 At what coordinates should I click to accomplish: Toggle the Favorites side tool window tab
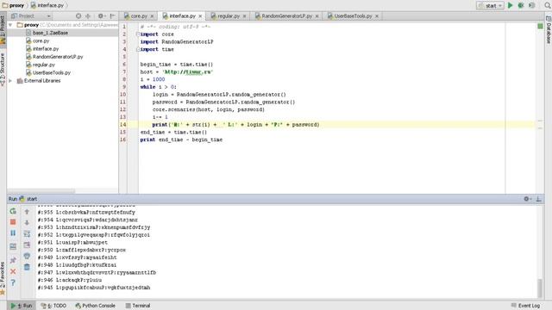tap(3, 277)
